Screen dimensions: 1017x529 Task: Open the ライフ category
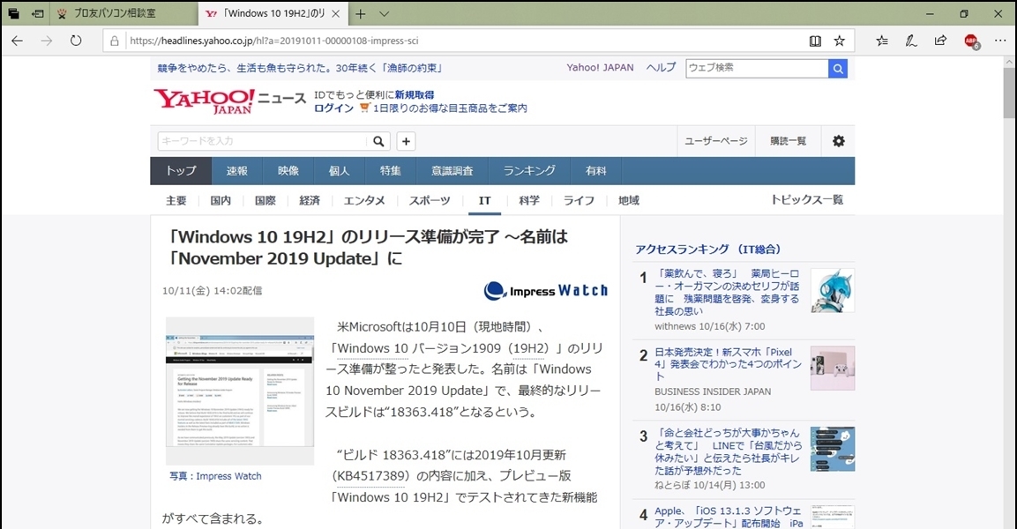tap(580, 200)
